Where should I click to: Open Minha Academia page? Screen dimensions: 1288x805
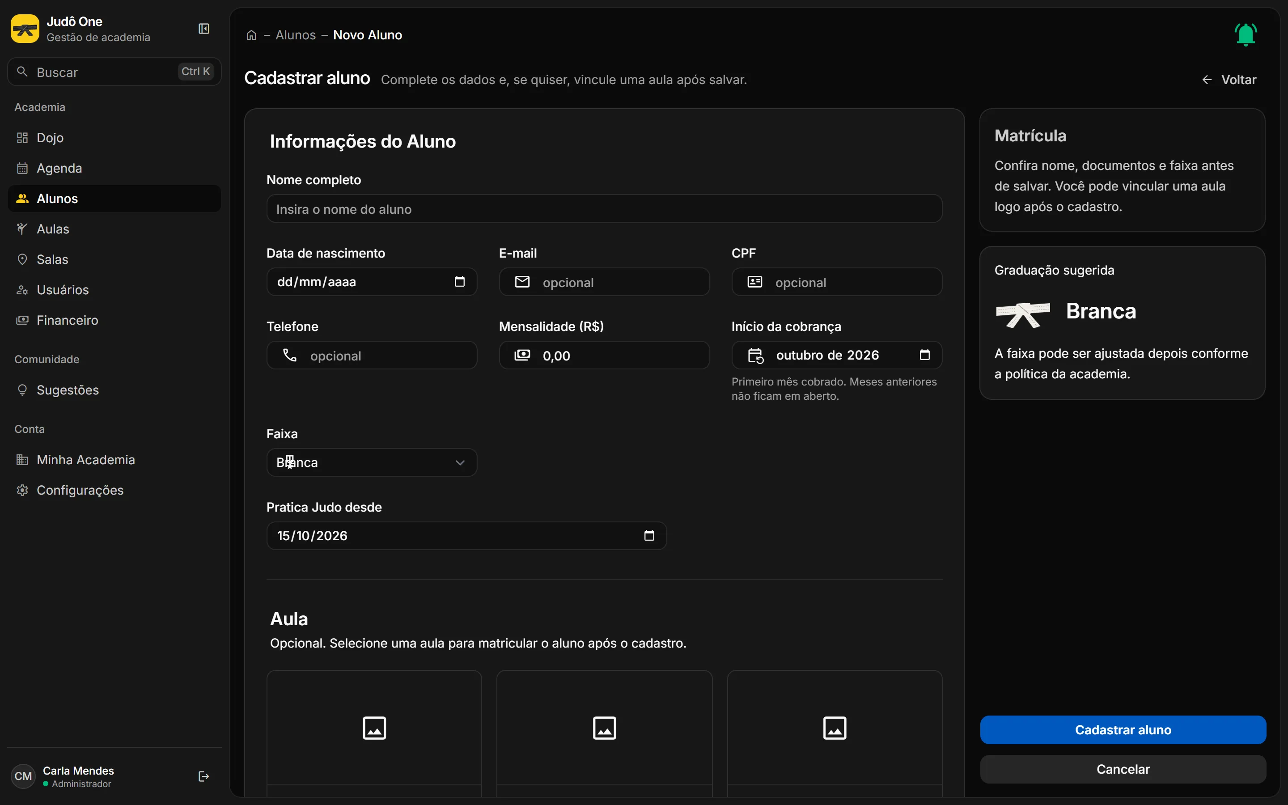click(x=114, y=460)
